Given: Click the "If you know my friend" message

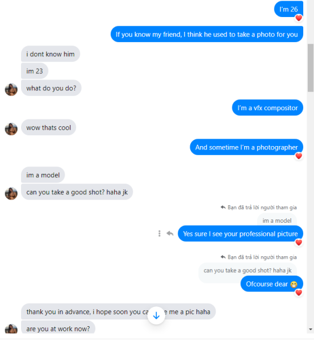Looking at the screenshot, I should 207,34.
